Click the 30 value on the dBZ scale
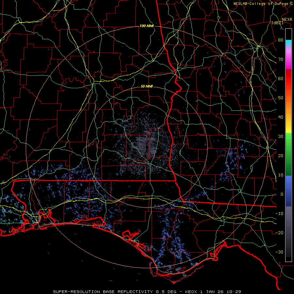 [x=281, y=137]
